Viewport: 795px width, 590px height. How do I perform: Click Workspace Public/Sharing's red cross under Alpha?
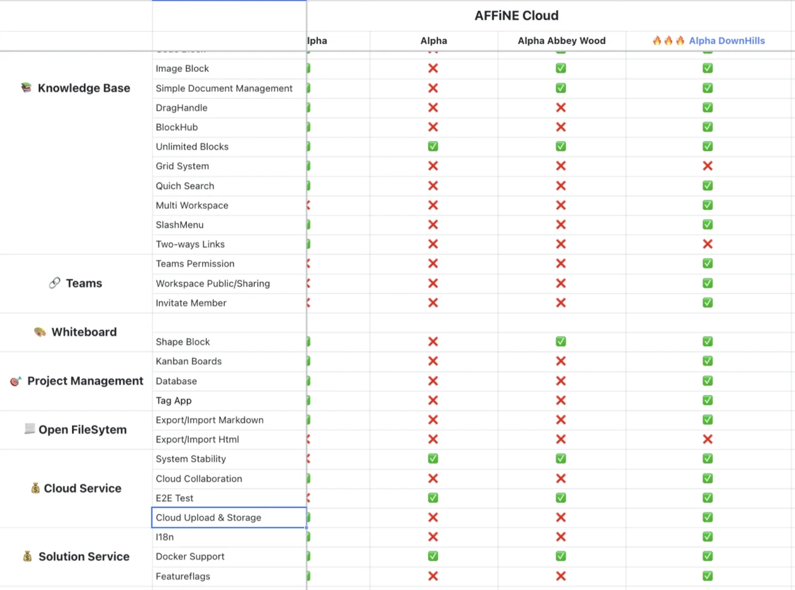pyautogui.click(x=433, y=283)
